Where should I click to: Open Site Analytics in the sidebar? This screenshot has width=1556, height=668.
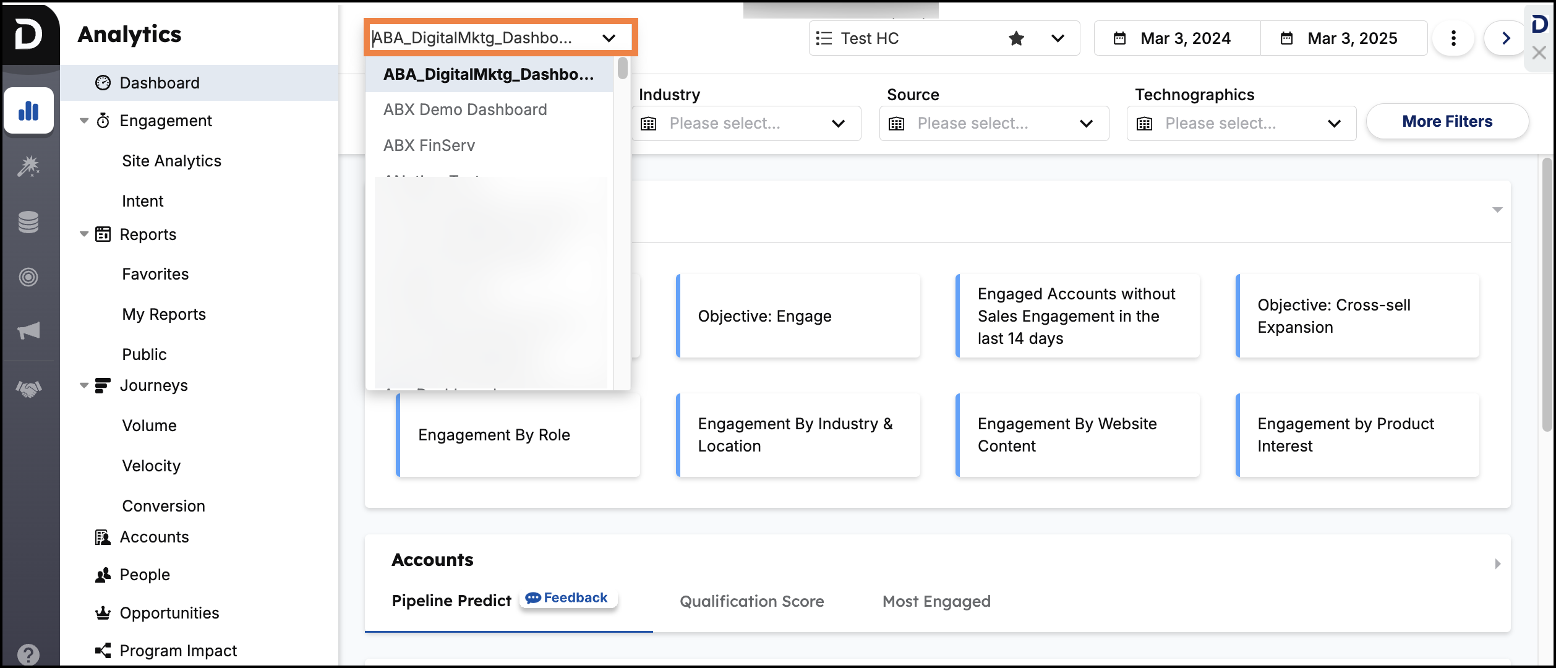pos(171,161)
